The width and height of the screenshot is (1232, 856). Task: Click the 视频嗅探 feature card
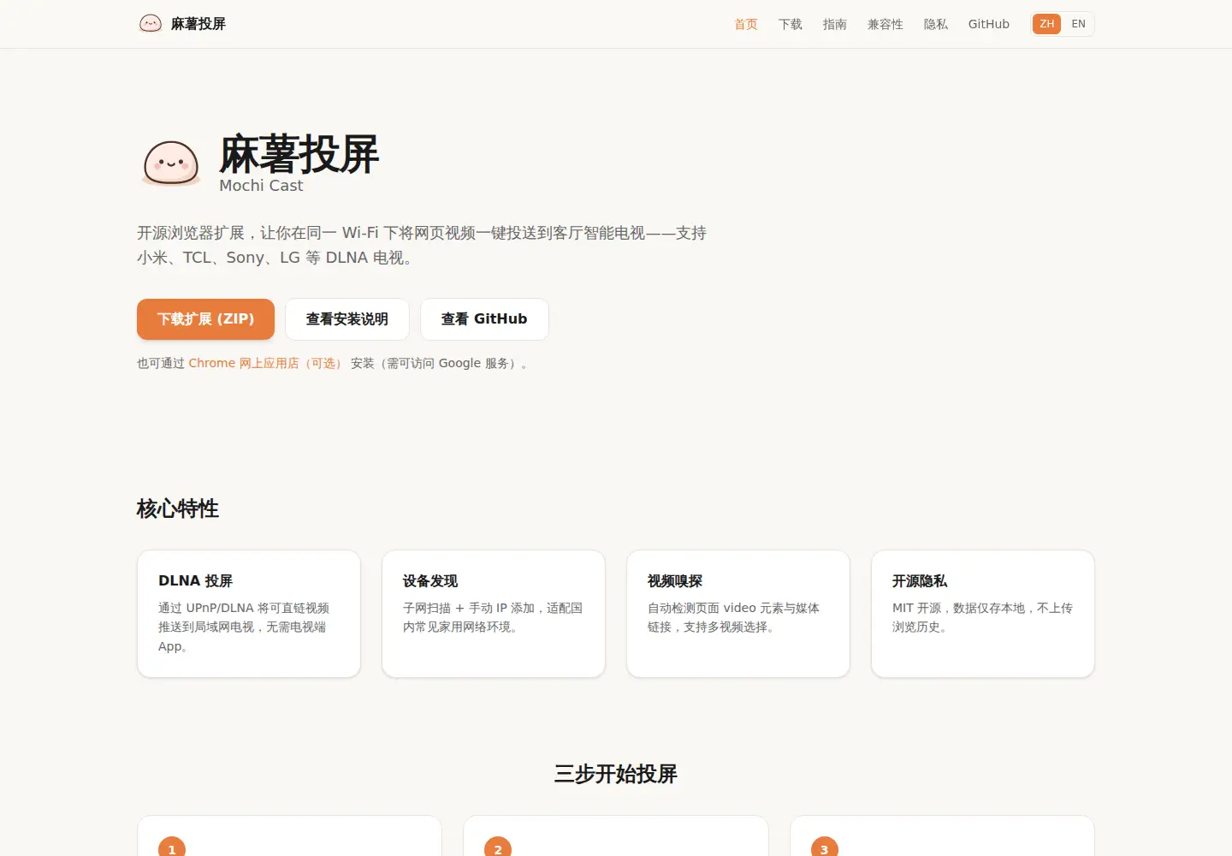[x=738, y=614]
